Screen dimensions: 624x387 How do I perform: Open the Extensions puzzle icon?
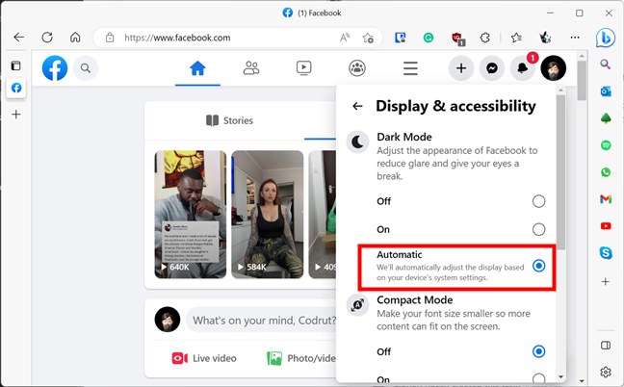[484, 38]
